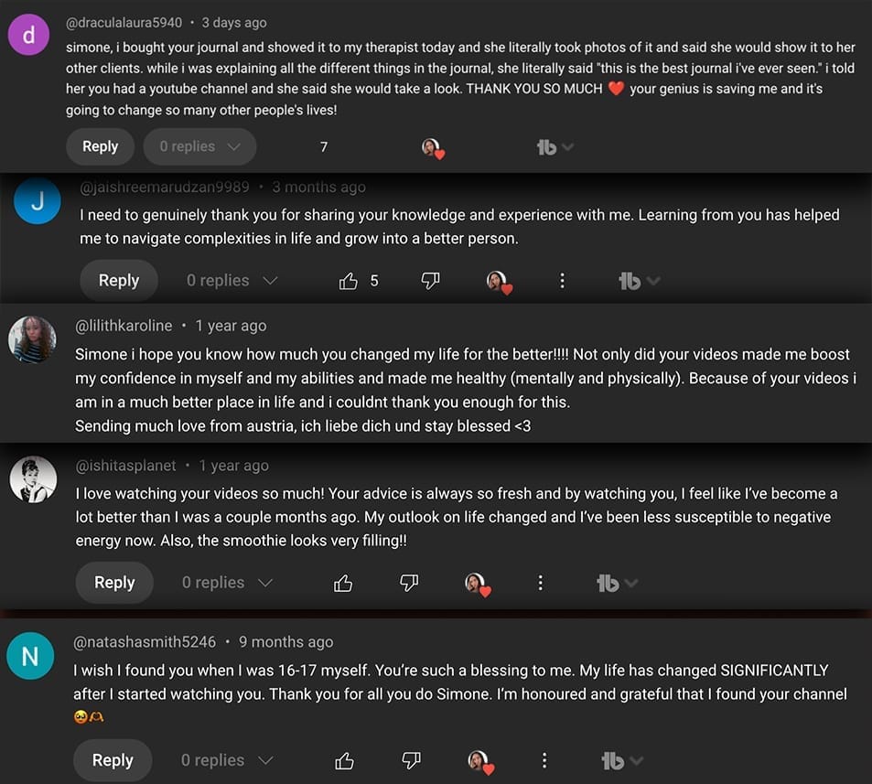Screen dimensions: 872x784
Task: Like the @natashasmith5246 comment
Action: click(344, 760)
